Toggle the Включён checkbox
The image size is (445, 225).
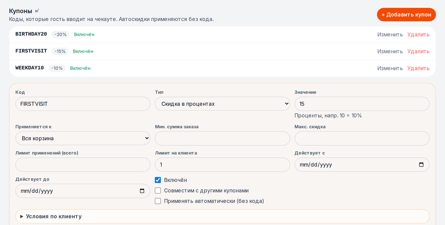158,180
